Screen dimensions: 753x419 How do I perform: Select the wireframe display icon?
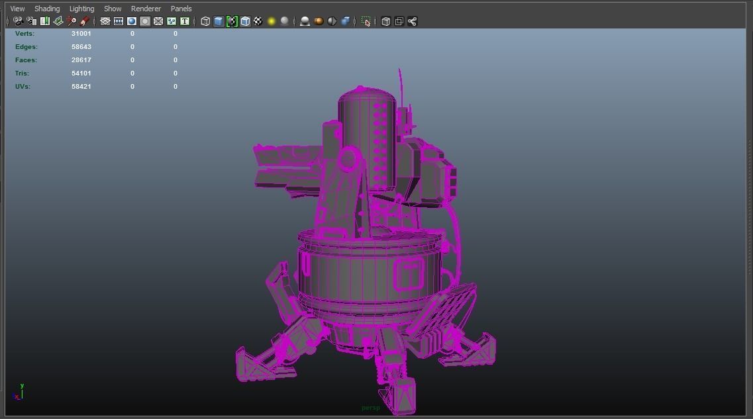pyautogui.click(x=205, y=21)
